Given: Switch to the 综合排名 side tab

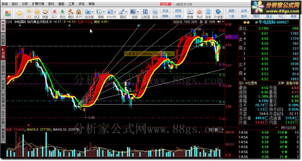Looking at the screenshot, I should (x=3, y=100).
